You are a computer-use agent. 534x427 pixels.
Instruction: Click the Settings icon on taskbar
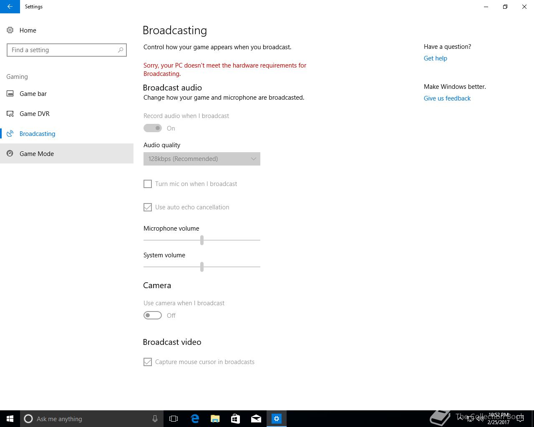tap(277, 419)
